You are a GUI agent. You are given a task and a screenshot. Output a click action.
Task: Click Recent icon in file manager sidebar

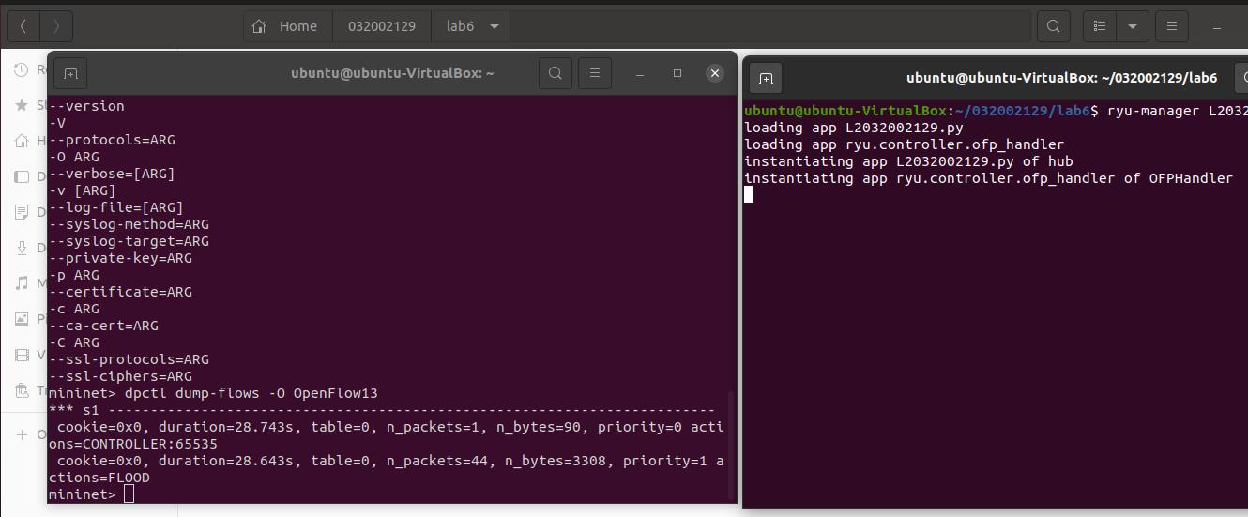coord(22,69)
